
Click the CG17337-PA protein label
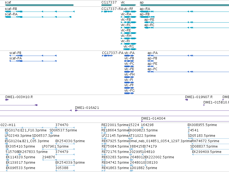click(x=113, y=53)
